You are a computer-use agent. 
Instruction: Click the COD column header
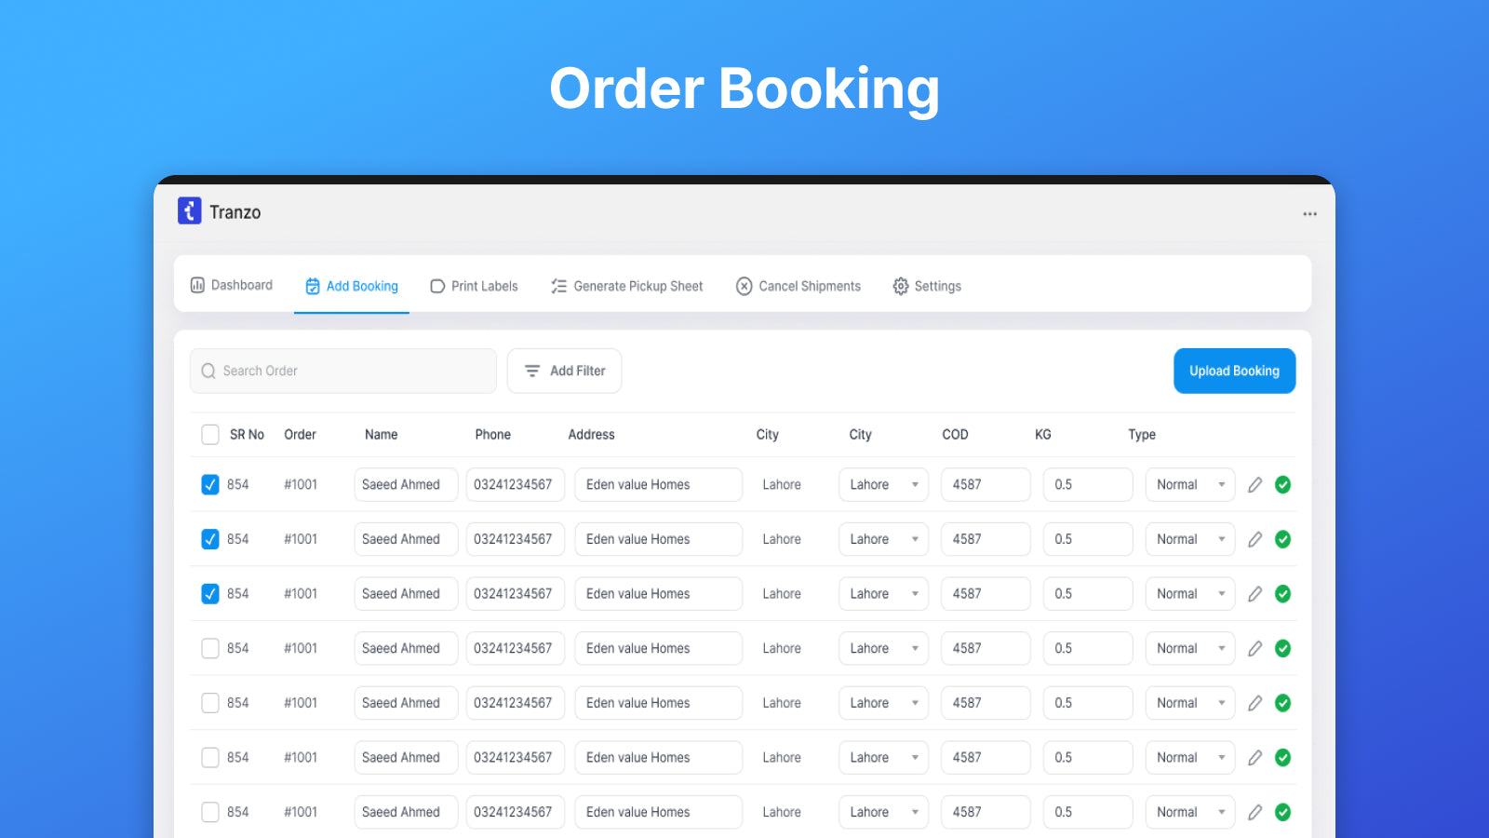click(x=955, y=435)
